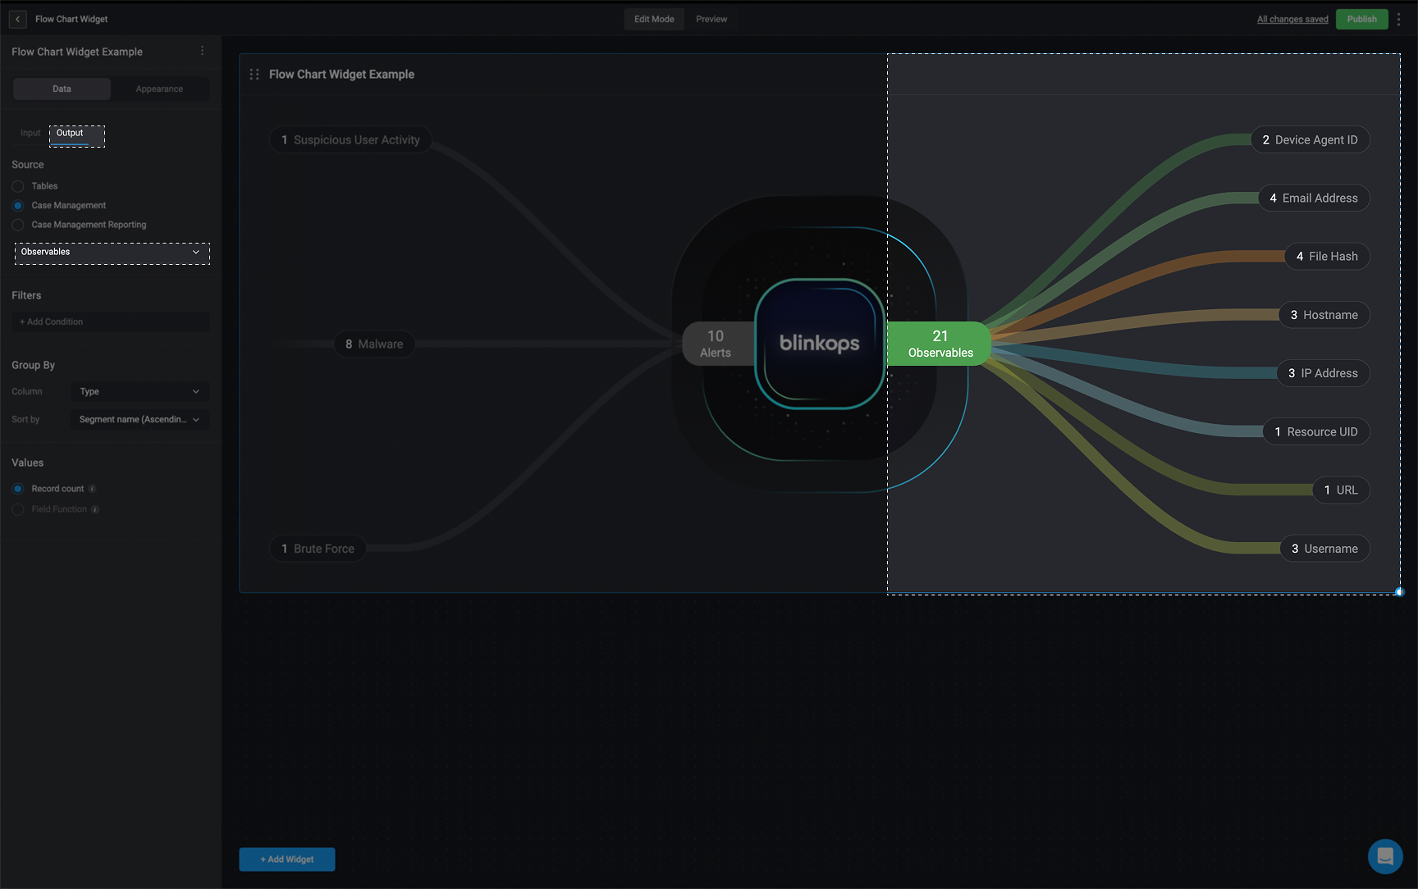
Task: Open the Observables source dropdown
Action: (x=112, y=253)
